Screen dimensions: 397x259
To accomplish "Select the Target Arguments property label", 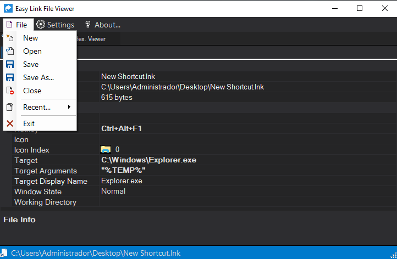I will point(46,171).
